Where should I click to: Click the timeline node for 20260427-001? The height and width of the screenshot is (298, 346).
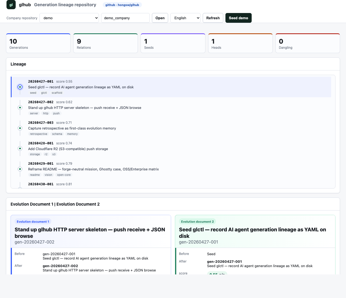(20, 87)
